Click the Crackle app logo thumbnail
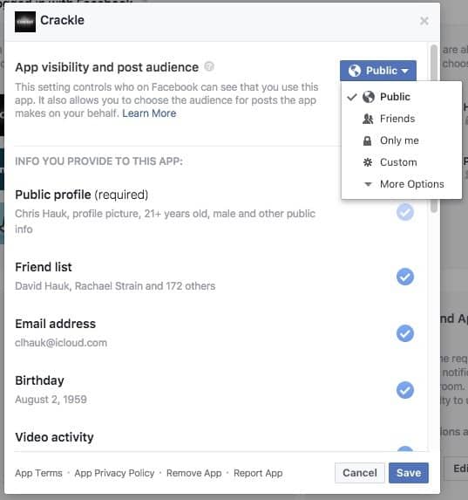Screen dimensions: 468x500 pyautogui.click(x=25, y=22)
